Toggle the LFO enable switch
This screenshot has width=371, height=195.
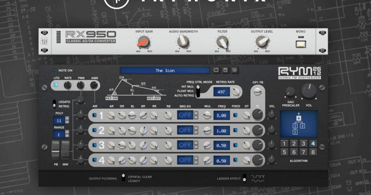point(56,85)
